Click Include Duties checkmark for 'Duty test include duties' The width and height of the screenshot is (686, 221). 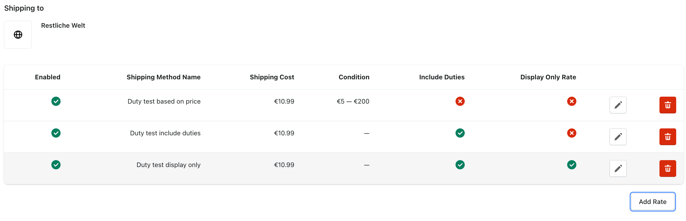[460, 133]
